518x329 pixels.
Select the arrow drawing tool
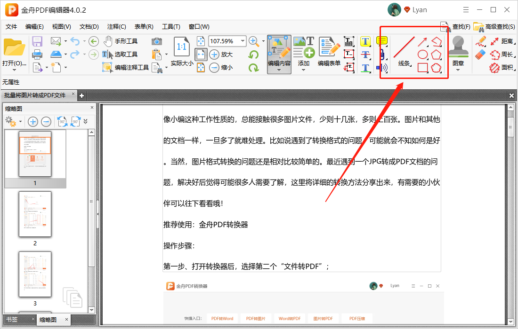(x=422, y=41)
